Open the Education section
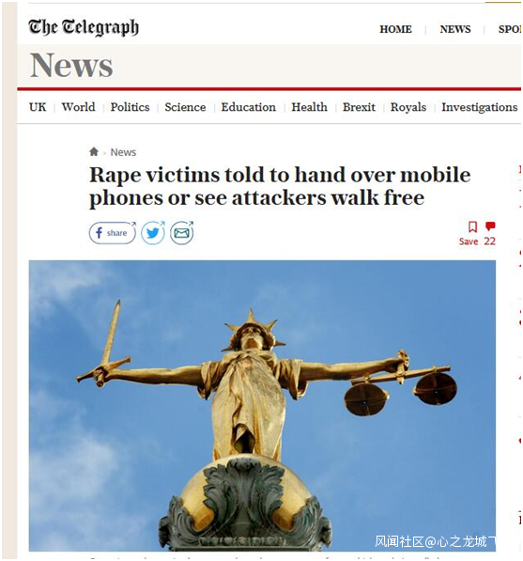Screen dimensions: 523x561 tap(249, 107)
